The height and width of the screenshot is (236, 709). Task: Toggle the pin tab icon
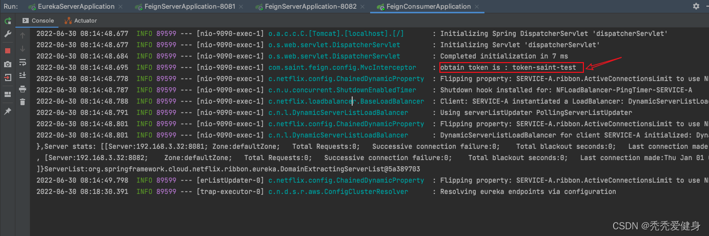pos(8,111)
